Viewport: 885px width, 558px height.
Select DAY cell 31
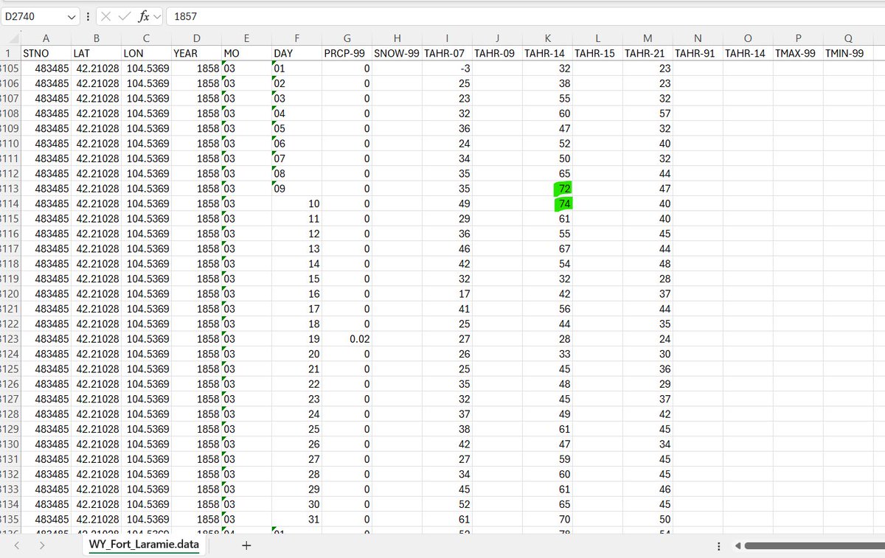(296, 519)
